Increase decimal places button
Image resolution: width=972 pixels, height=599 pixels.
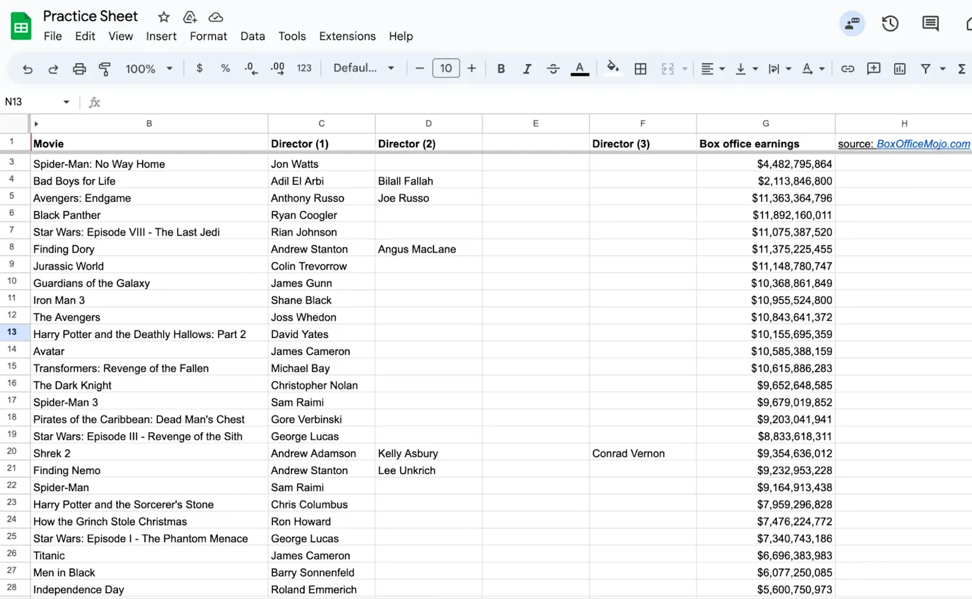click(277, 68)
